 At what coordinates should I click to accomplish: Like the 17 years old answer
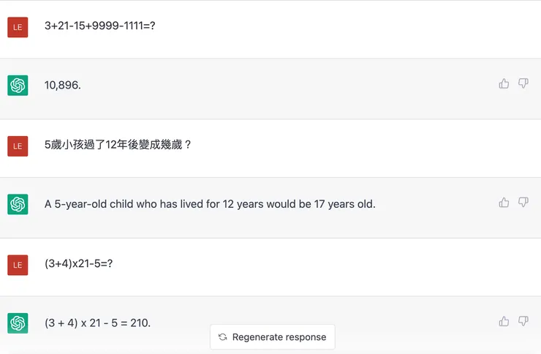(504, 203)
